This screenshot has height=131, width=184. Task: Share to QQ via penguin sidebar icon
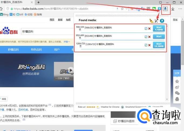(x=177, y=99)
